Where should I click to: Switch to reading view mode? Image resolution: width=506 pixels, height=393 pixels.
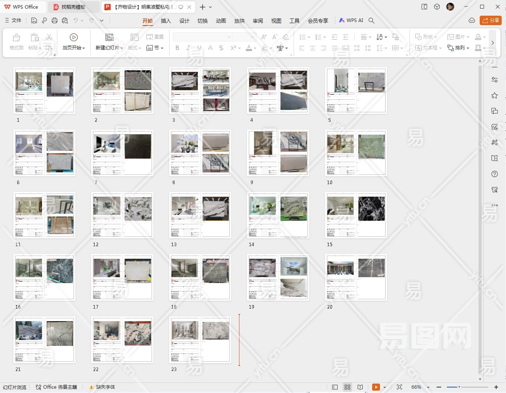click(x=360, y=387)
